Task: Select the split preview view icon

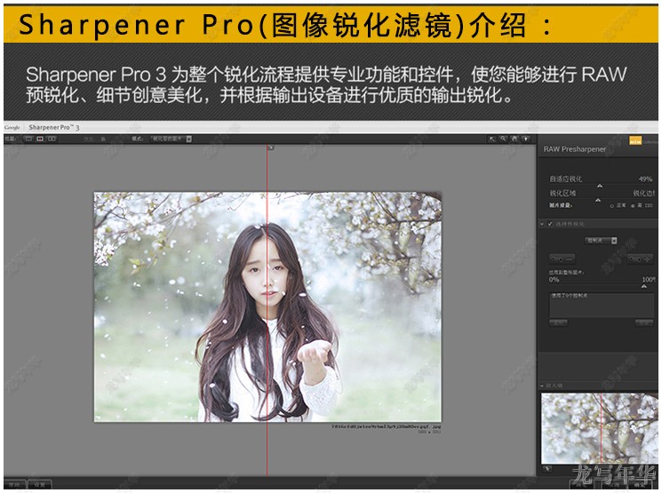Action: coord(40,139)
